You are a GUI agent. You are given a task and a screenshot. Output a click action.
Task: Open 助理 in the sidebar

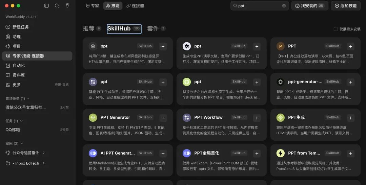(37, 37)
